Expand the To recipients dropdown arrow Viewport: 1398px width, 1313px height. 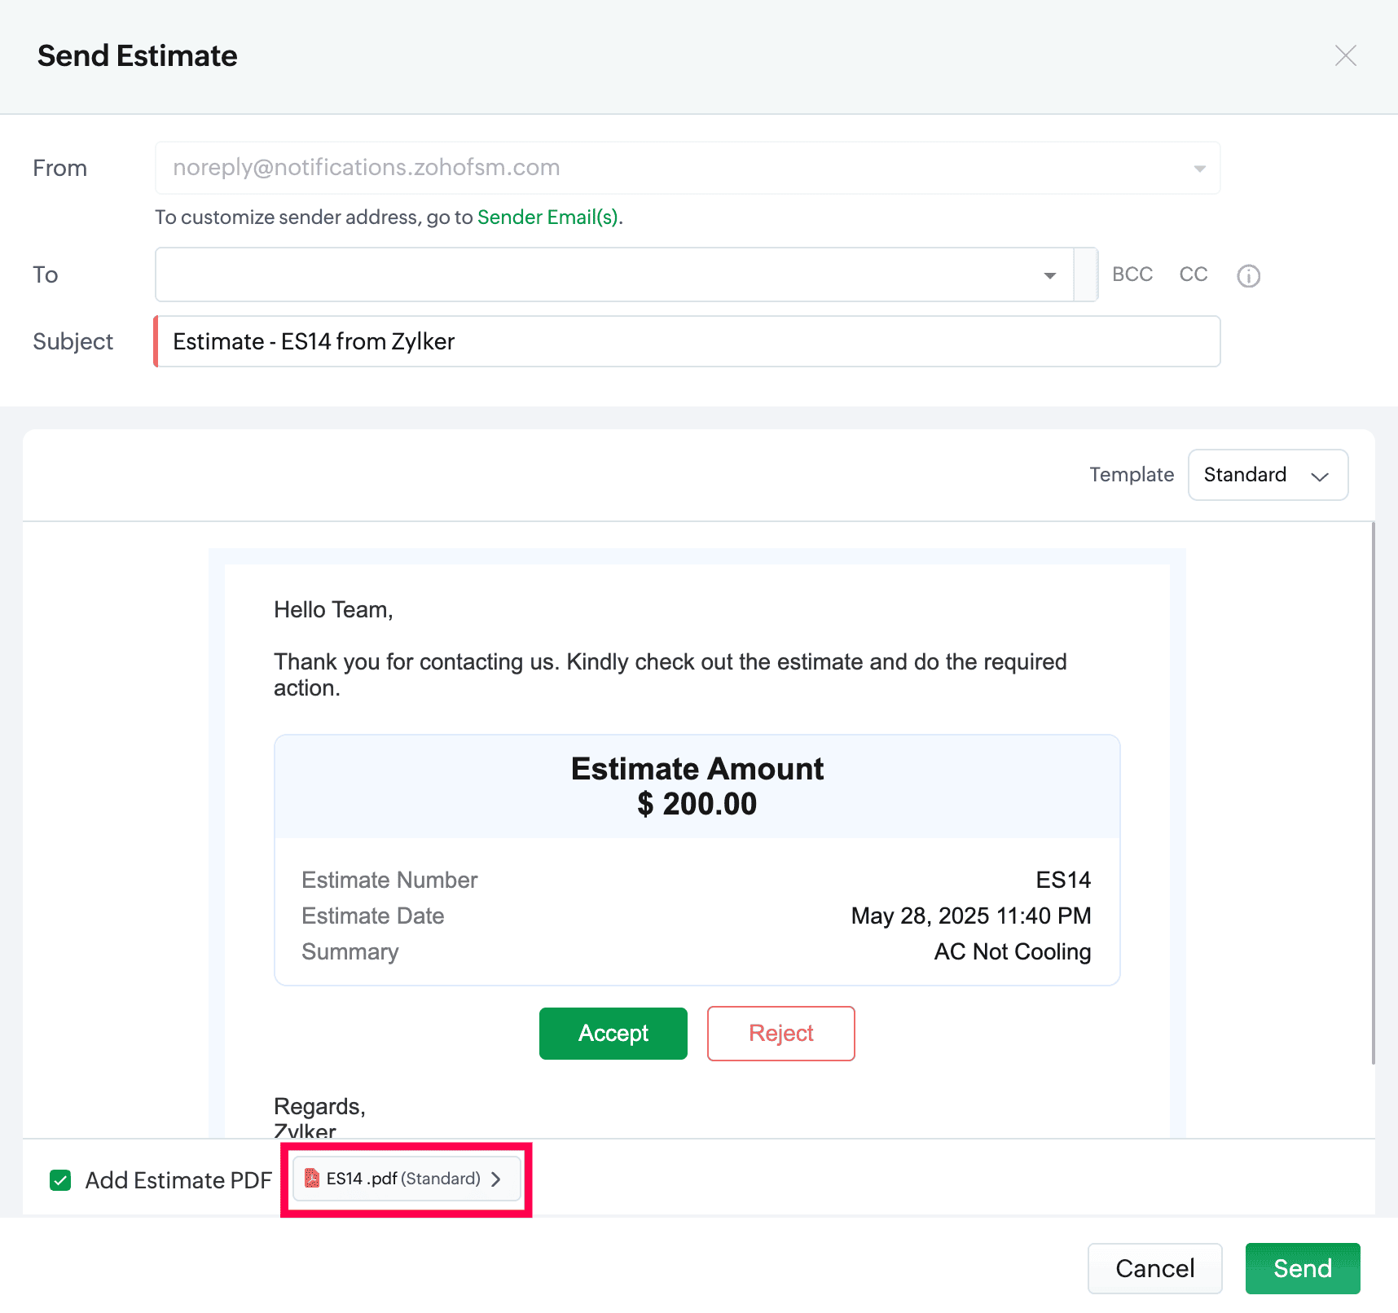[x=1049, y=276]
